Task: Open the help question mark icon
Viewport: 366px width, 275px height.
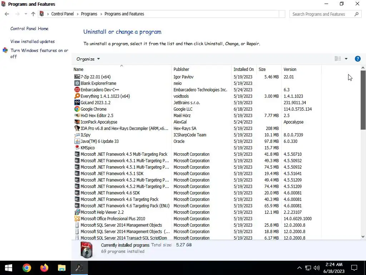Action: (357, 59)
